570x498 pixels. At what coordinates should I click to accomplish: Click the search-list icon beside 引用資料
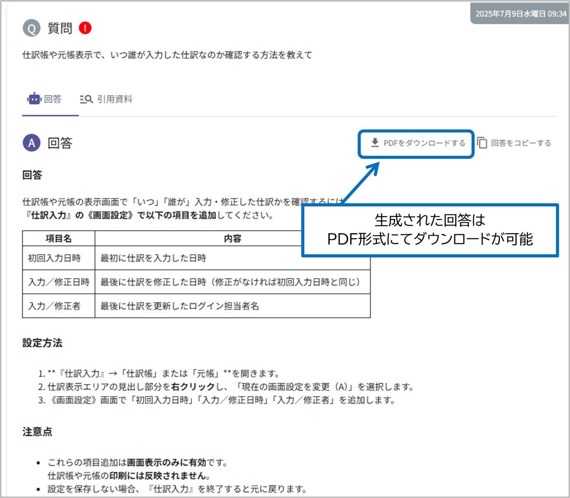(86, 99)
